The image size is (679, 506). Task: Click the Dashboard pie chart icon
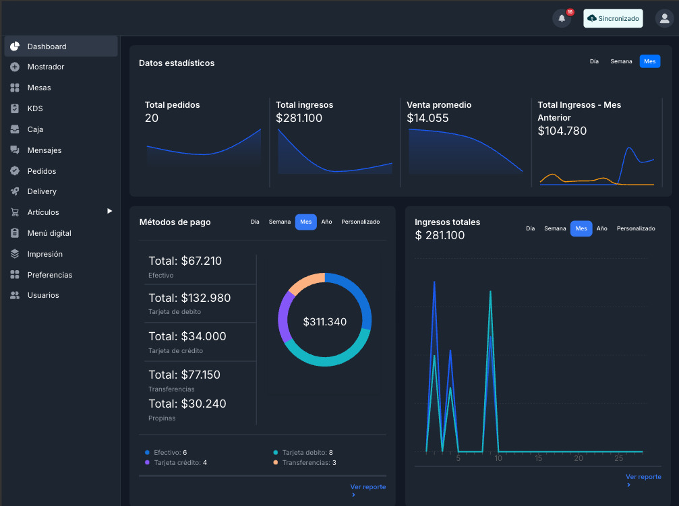[15, 46]
